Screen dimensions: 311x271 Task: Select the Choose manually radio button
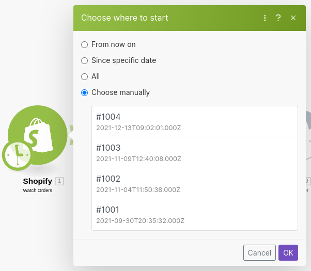85,92
